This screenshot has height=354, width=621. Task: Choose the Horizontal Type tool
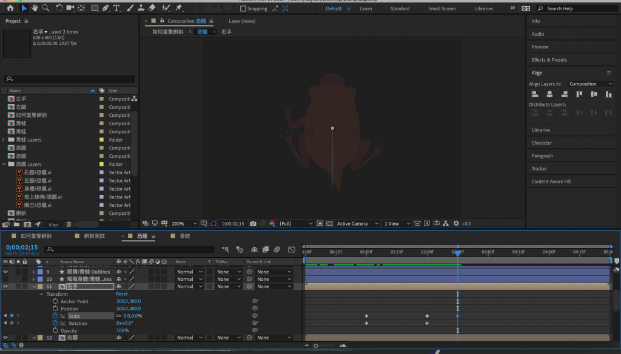click(116, 8)
